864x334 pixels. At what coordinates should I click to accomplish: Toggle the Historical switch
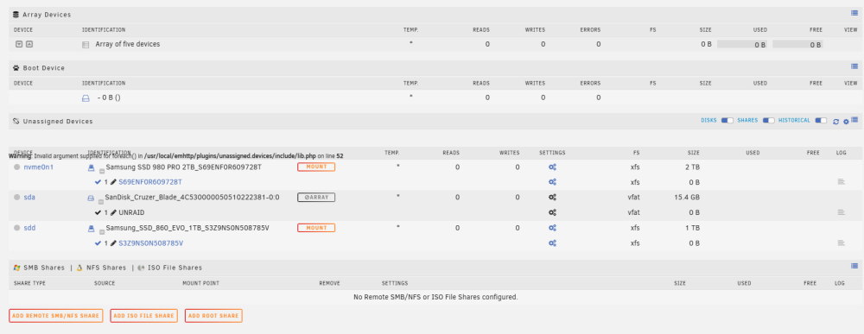[x=821, y=121]
